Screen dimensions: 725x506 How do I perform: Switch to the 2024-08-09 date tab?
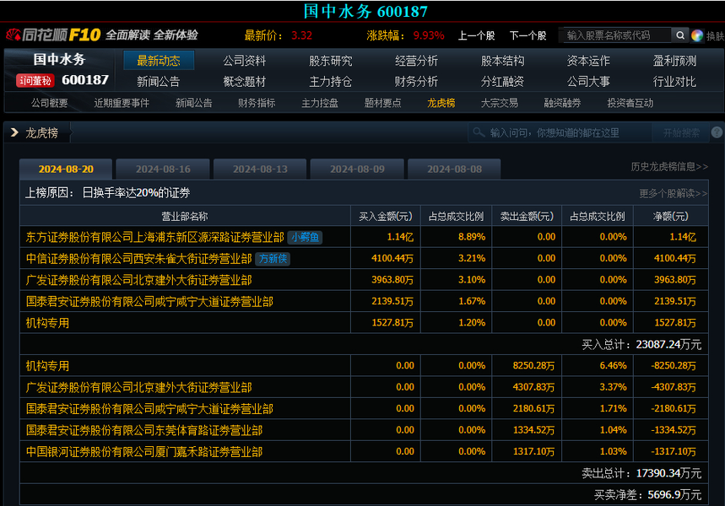pos(357,170)
